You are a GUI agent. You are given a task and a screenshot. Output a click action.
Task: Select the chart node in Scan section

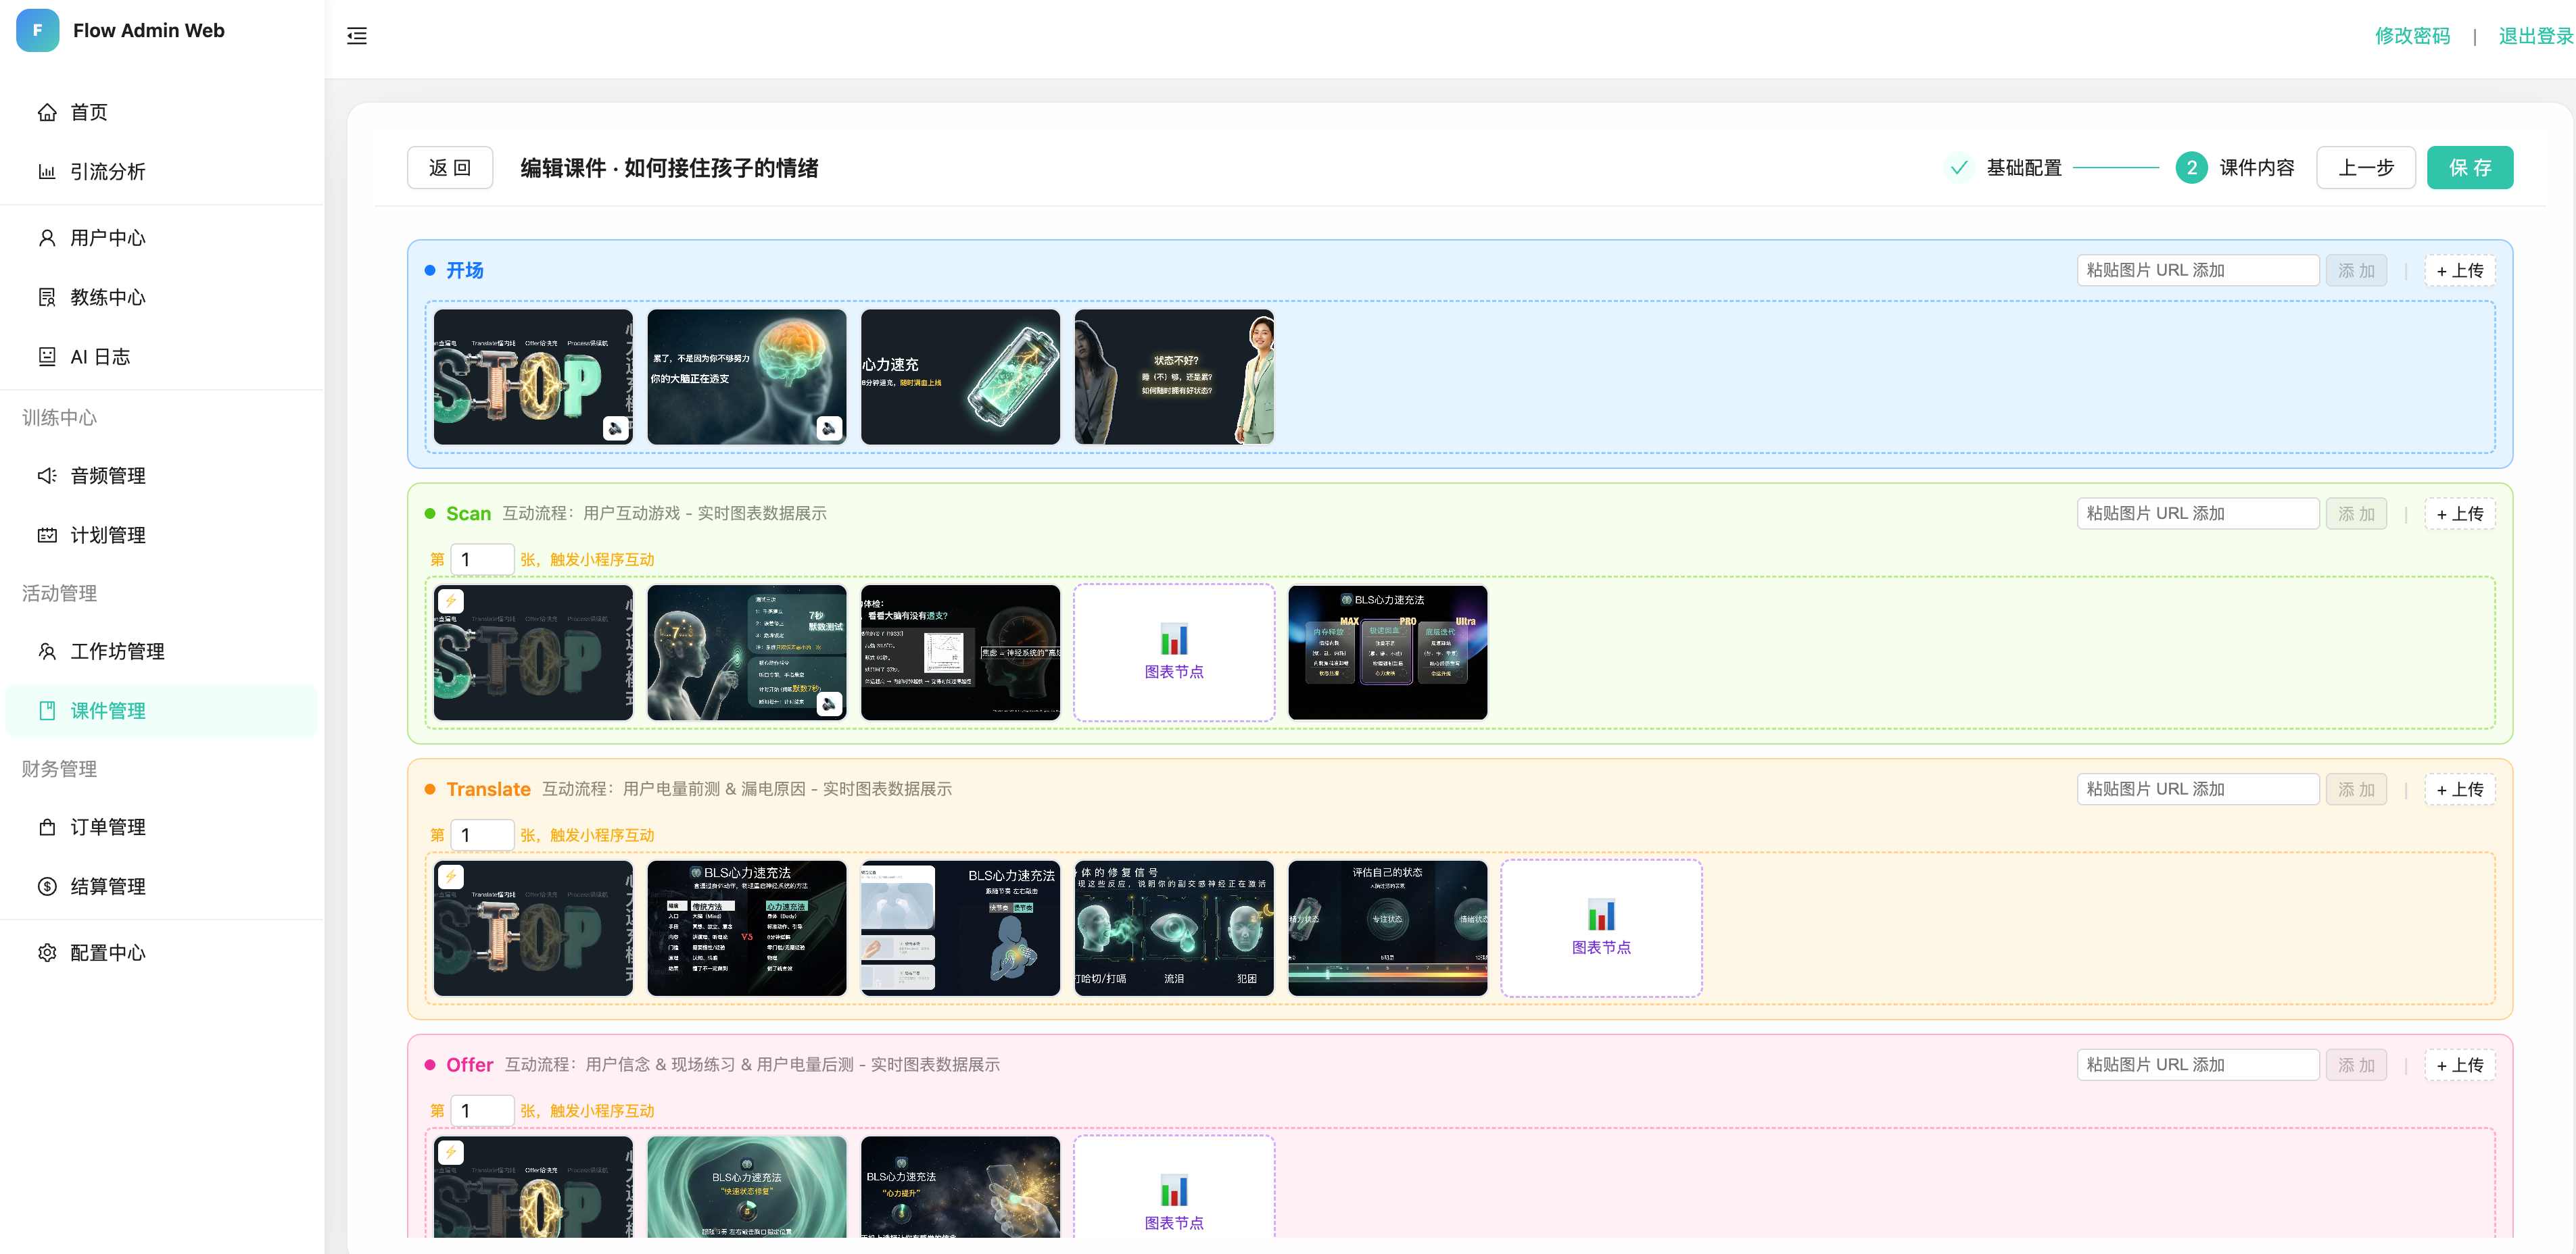(1173, 653)
